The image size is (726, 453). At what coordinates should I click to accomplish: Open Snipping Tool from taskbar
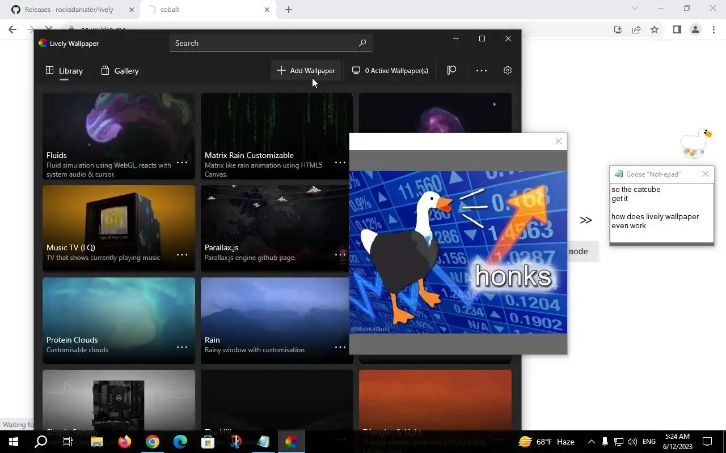pyautogui.click(x=235, y=442)
